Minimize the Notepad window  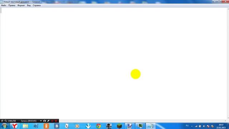tap(215, 1)
